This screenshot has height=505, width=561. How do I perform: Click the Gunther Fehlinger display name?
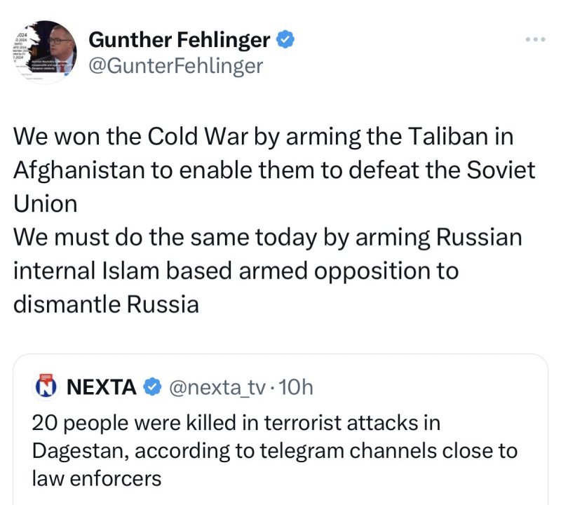(180, 41)
